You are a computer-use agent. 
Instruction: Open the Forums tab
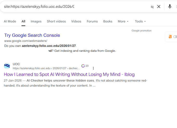(x=92, y=21)
